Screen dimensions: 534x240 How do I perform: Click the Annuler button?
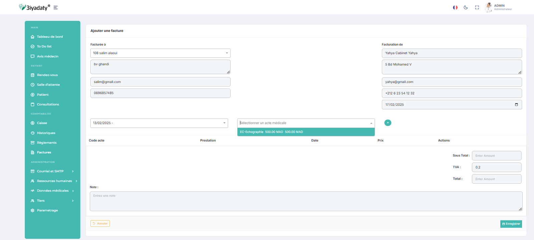point(100,223)
